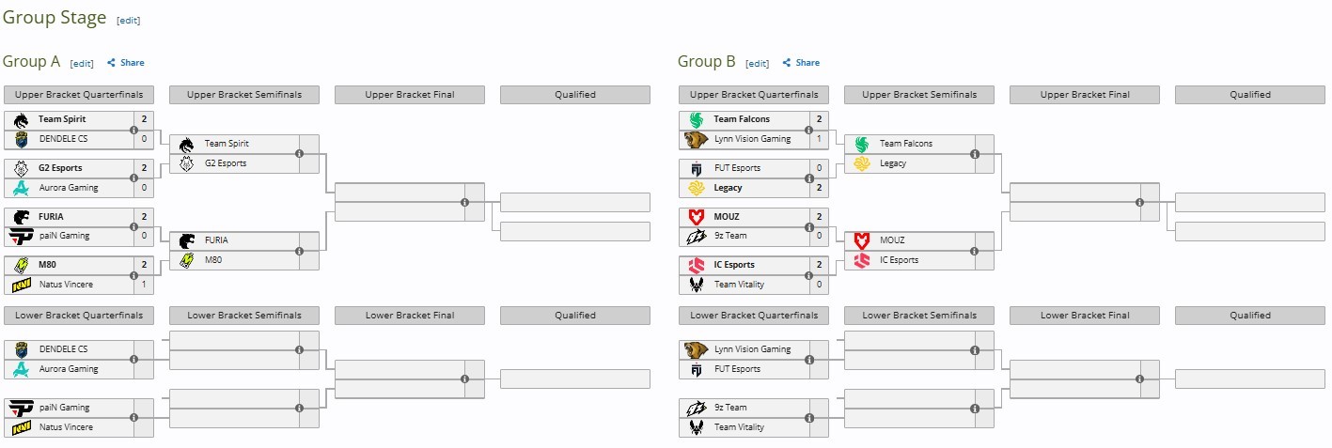Viewport: 1332px width, 448px height.
Task: Click the Legacy logo in upper semifinals
Action: (x=861, y=163)
